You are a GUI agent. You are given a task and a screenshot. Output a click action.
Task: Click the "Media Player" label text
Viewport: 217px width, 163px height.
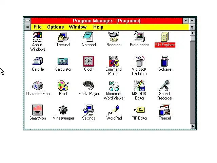point(89,94)
